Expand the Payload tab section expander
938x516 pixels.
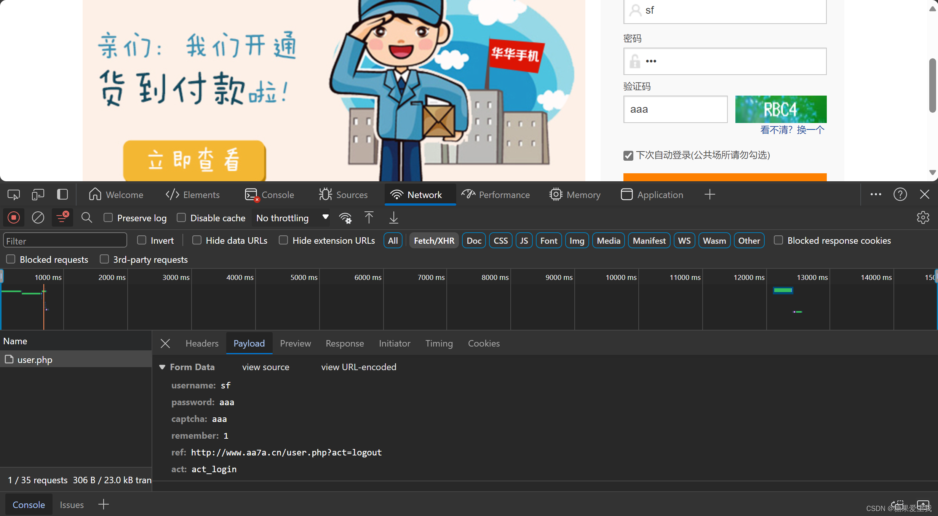point(162,367)
